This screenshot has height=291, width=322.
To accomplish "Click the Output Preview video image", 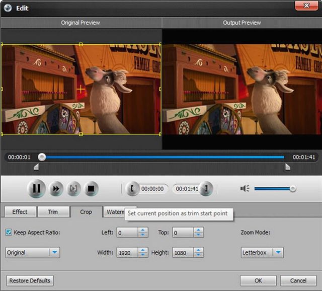I will click(242, 89).
